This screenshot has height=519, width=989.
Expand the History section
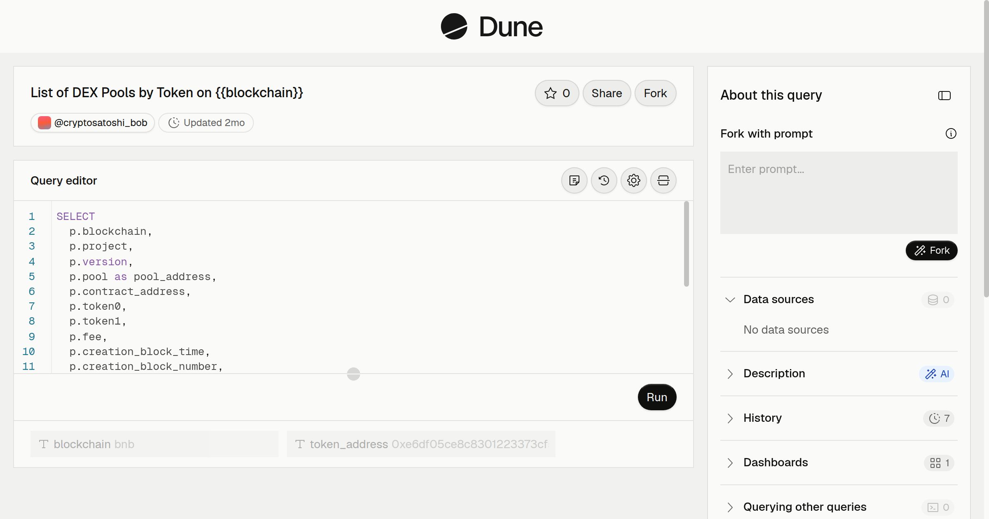click(x=730, y=418)
